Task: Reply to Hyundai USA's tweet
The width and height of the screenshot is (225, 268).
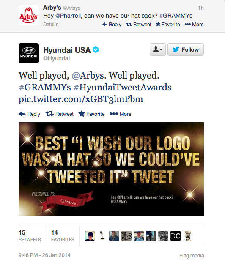Action: (x=30, y=114)
